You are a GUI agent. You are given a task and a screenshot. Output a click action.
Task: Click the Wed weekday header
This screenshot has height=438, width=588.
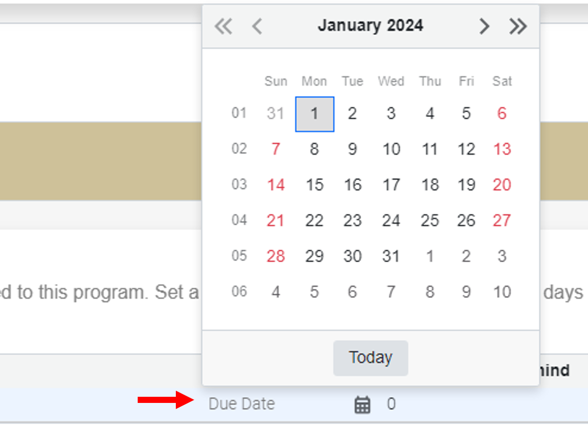(391, 81)
